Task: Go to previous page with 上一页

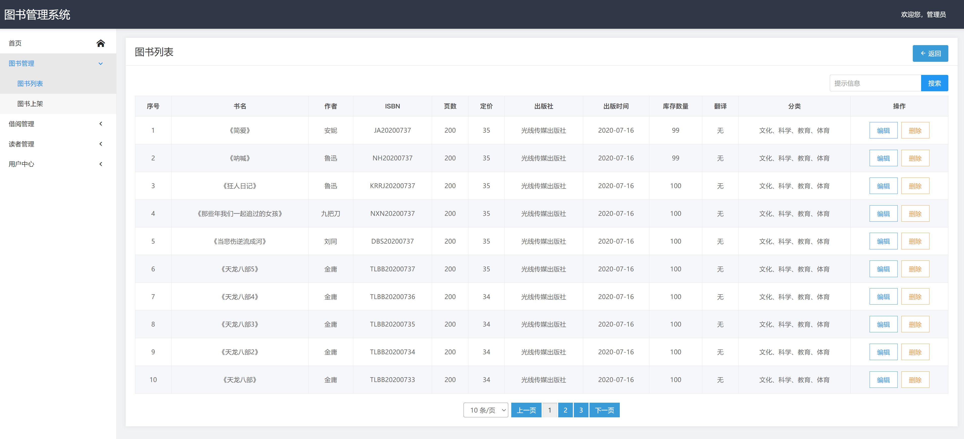Action: click(x=526, y=410)
